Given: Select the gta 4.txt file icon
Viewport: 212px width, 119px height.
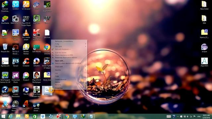Looking at the screenshot, I should tap(47, 34).
